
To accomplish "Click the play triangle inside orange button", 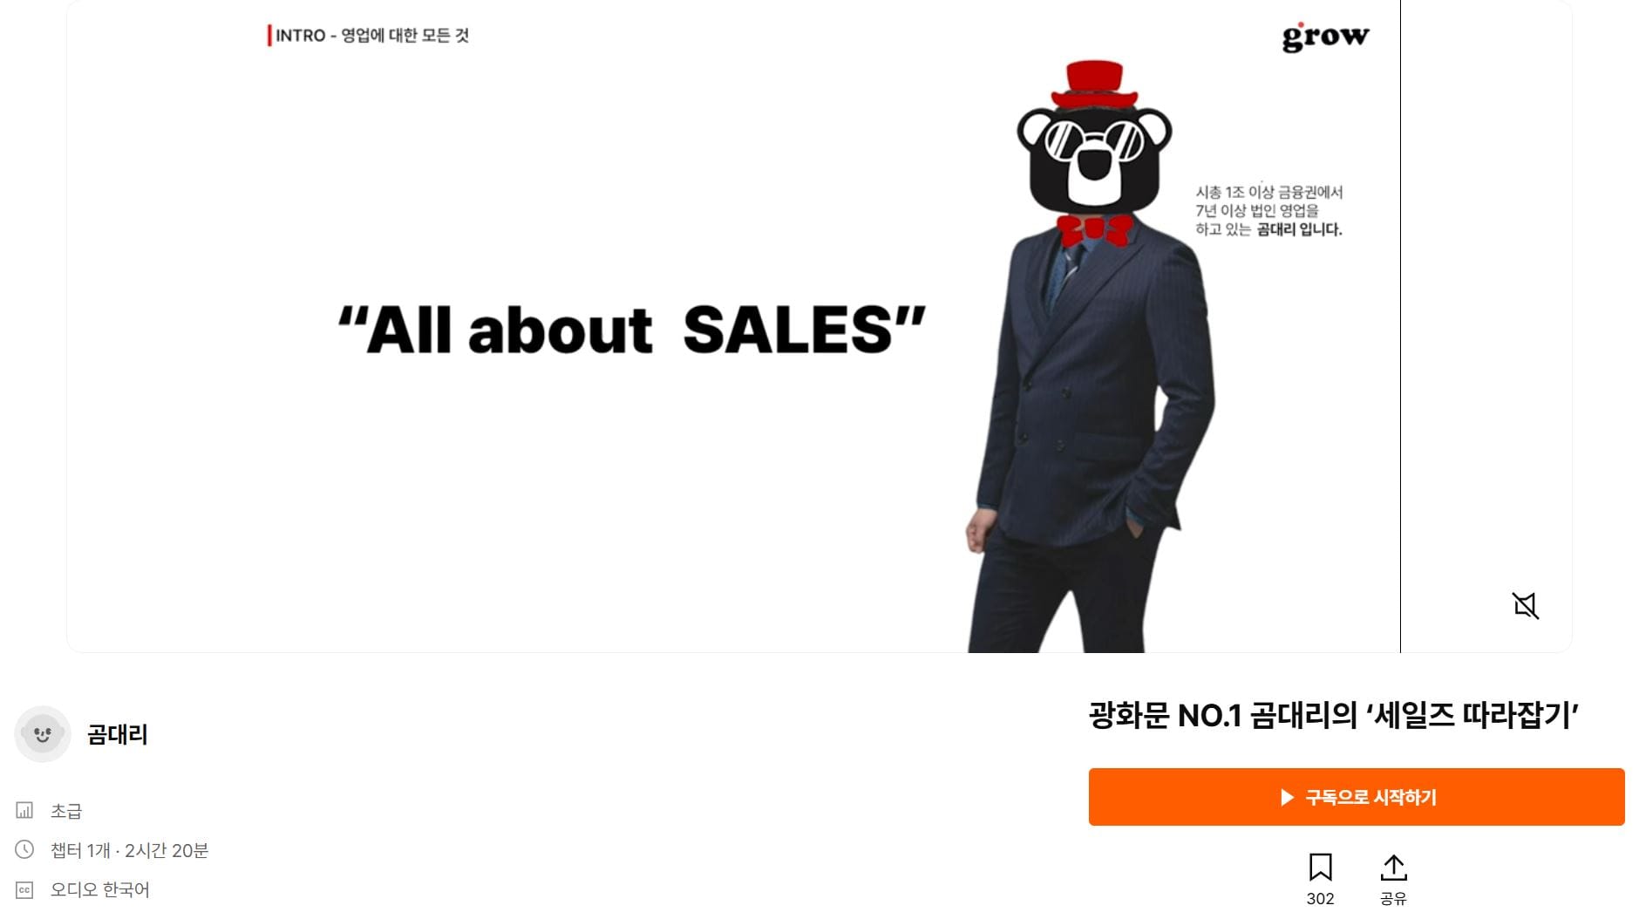I will [x=1287, y=797].
